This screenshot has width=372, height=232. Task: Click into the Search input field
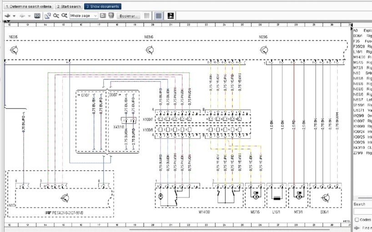(x=363, y=211)
